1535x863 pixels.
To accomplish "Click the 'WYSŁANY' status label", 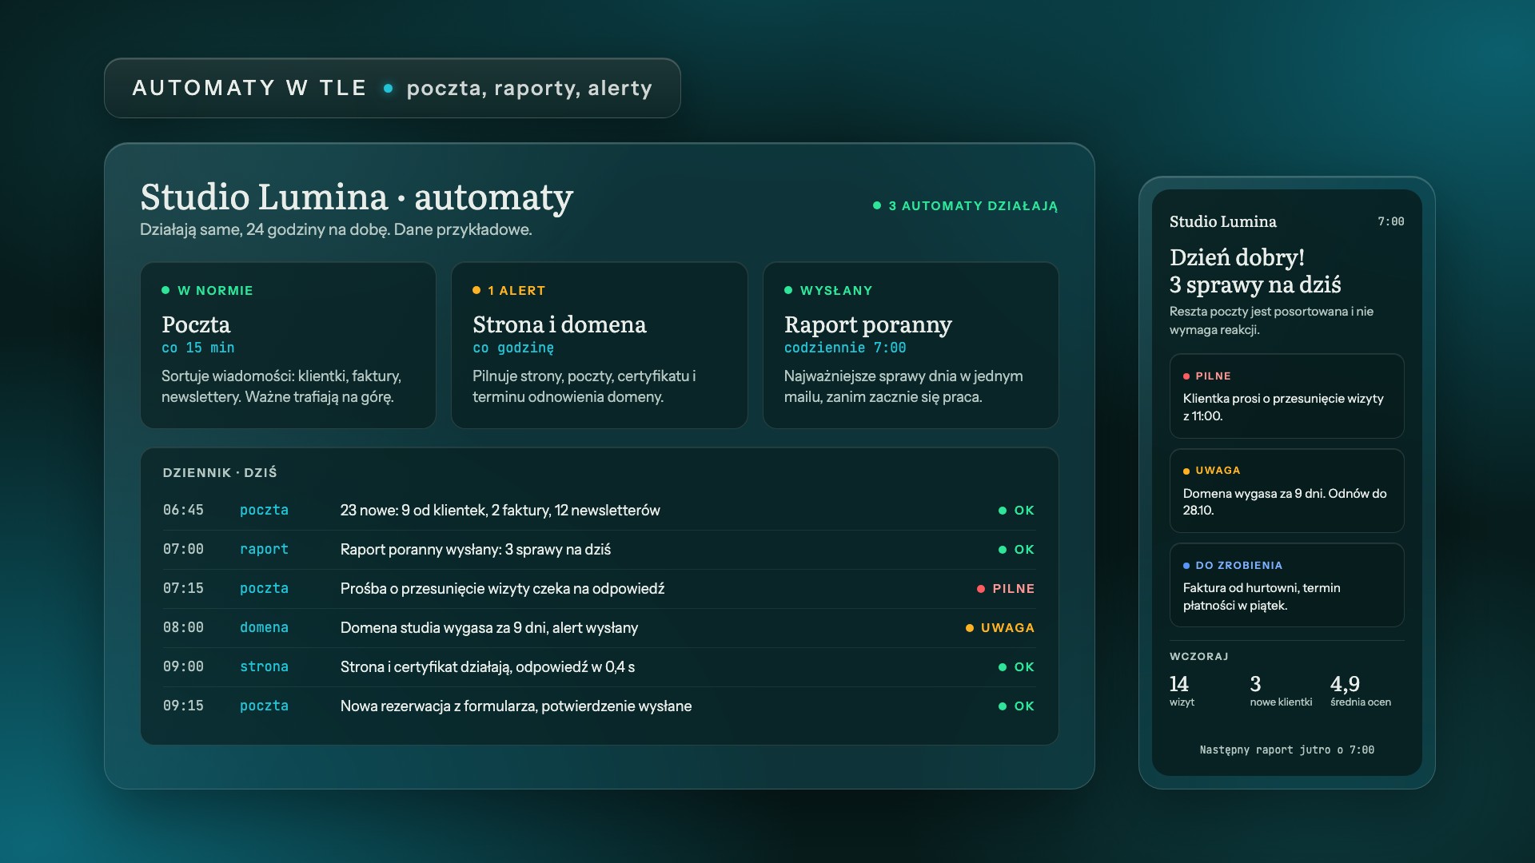I will coord(828,291).
